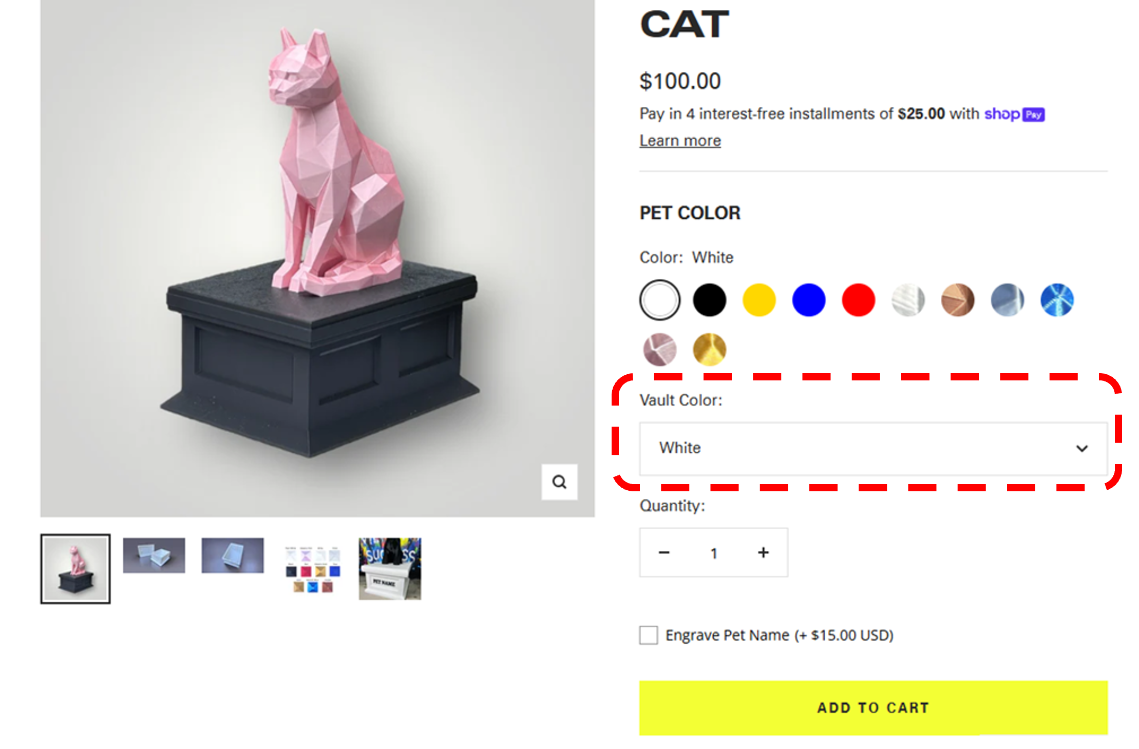Check the Engrave Pet Name checkbox

click(649, 635)
